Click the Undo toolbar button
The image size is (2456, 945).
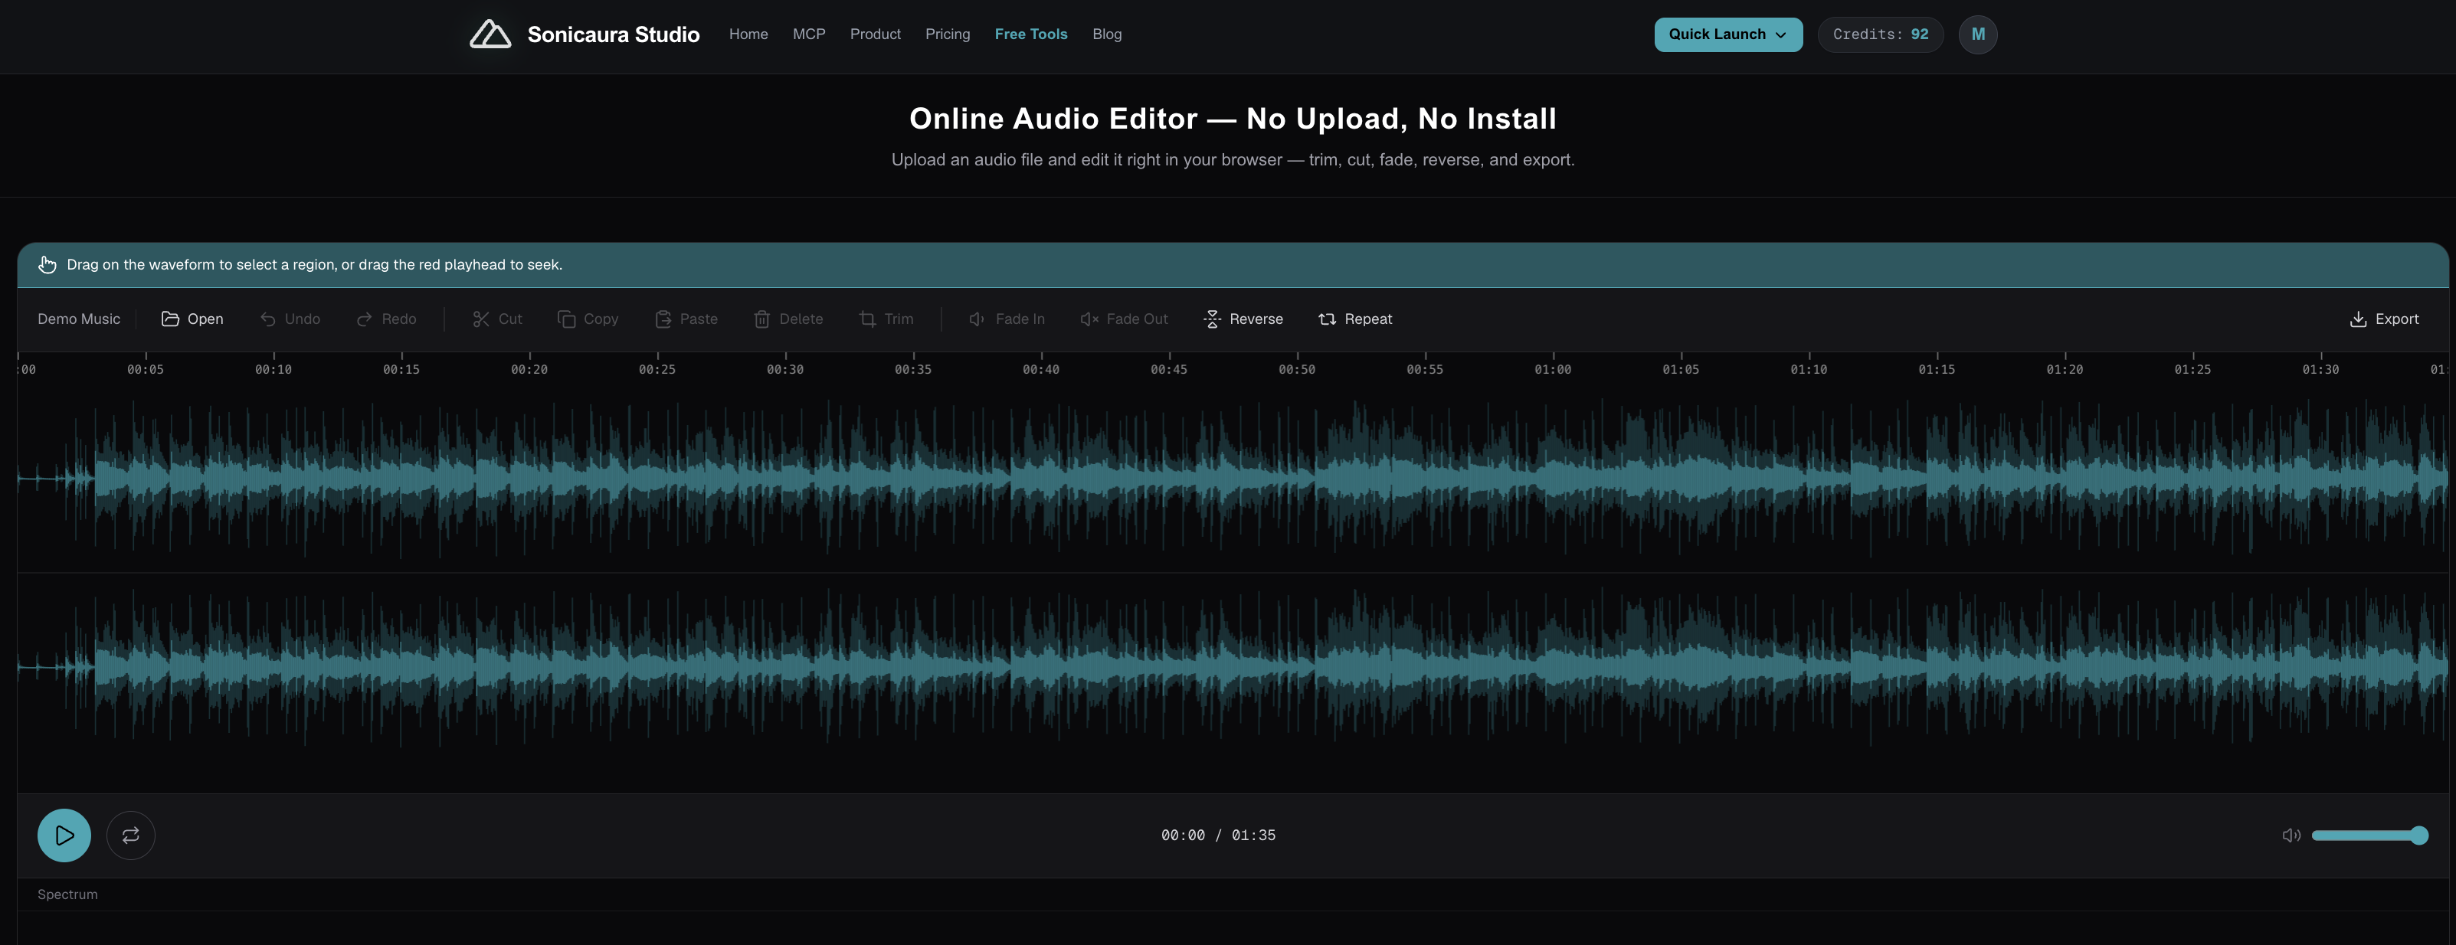pyautogui.click(x=290, y=319)
